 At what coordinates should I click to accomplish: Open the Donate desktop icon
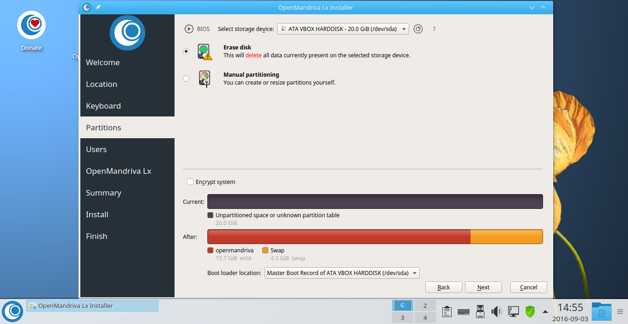coord(31,31)
